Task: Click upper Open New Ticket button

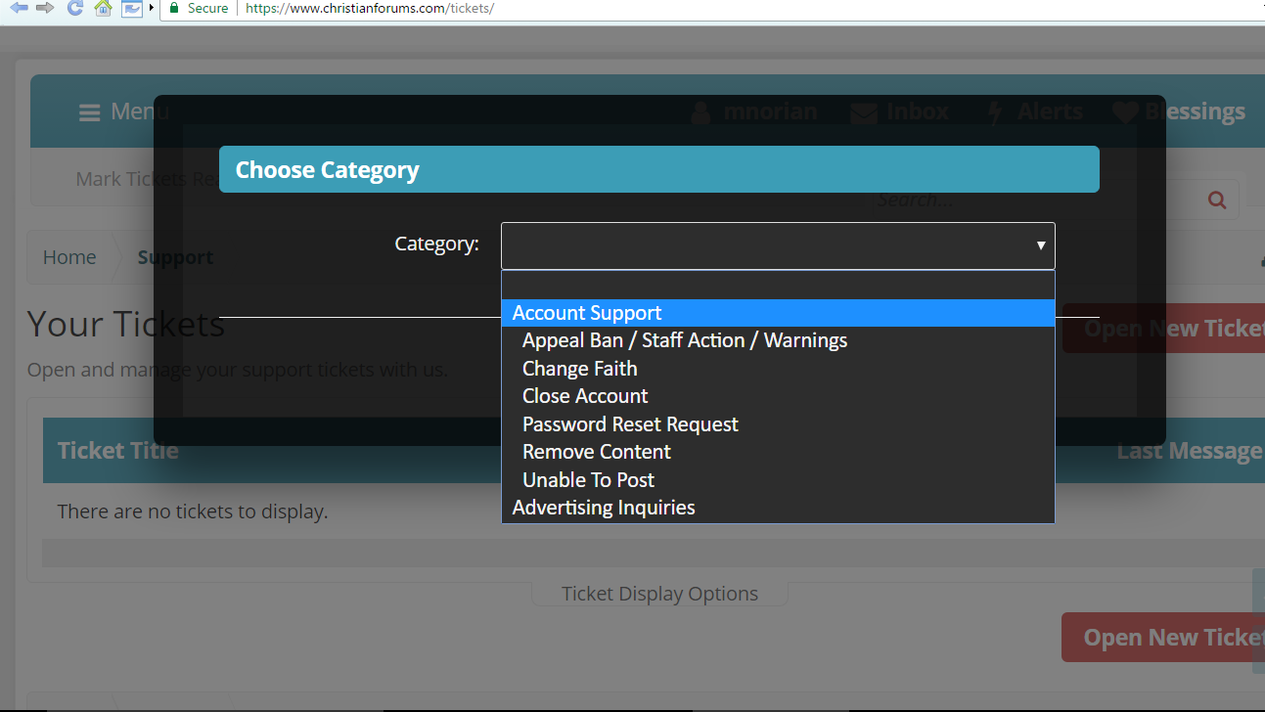Action: [1163, 329]
